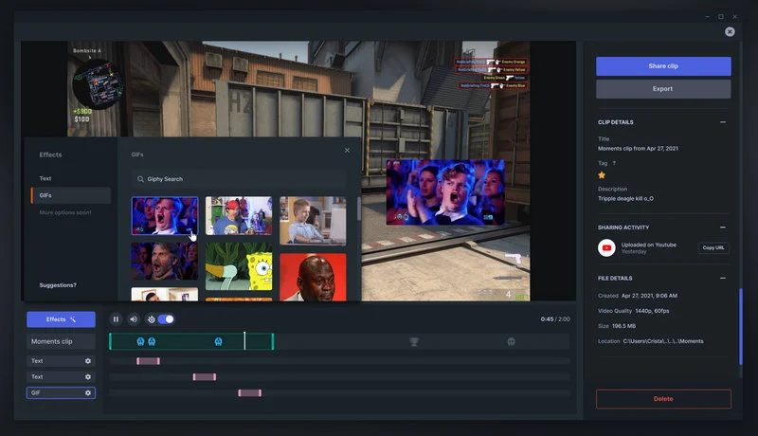Collapse the Sharing Activity section
758x436 pixels.
pos(723,227)
